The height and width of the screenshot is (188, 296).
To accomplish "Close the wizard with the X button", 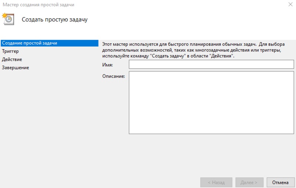I will click(290, 5).
